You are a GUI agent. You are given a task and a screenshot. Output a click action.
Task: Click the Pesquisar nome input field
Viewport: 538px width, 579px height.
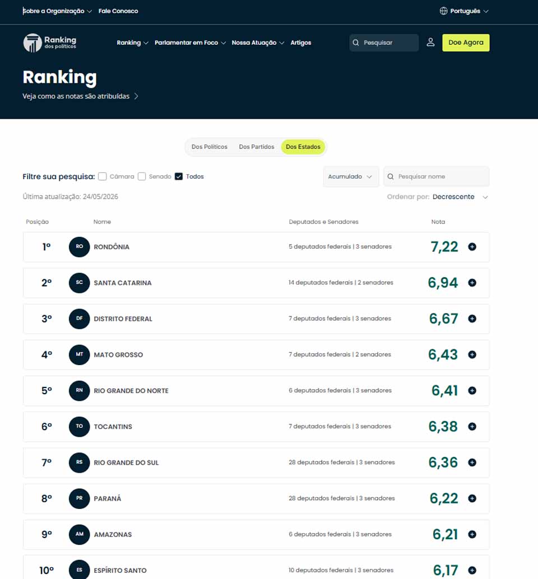click(437, 176)
